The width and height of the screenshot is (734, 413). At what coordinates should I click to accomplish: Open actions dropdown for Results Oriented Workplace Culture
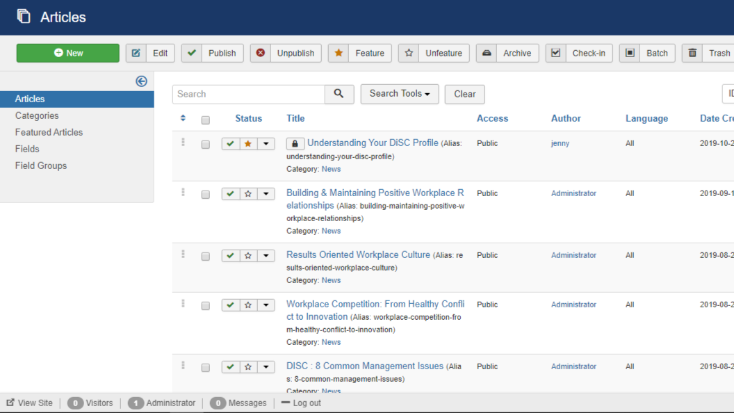(x=266, y=256)
